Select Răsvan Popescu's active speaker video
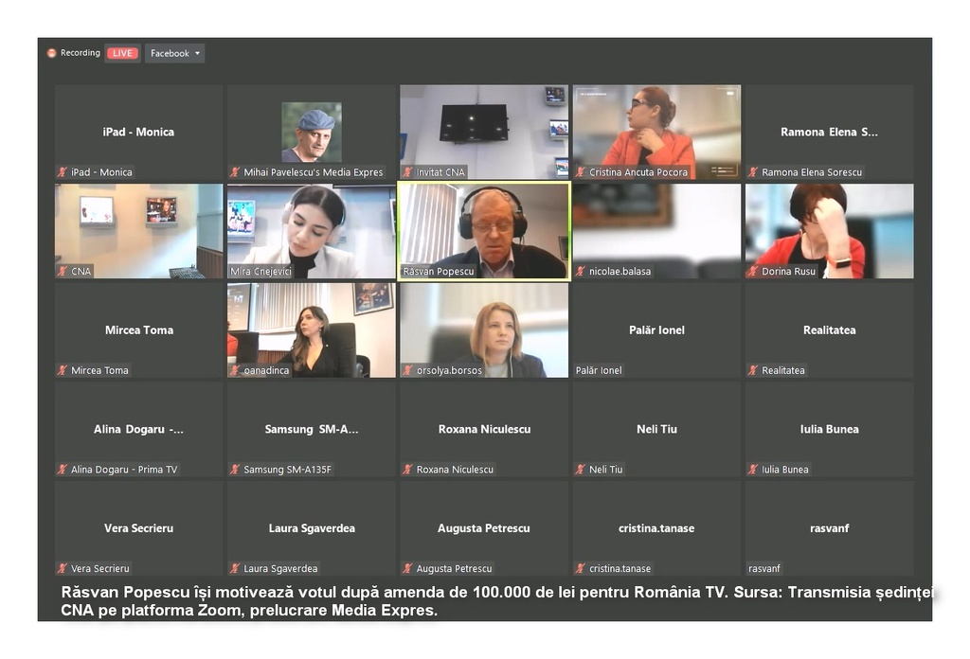This screenshot has width=970, height=659. (x=484, y=231)
